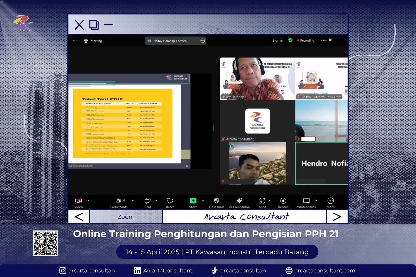Click the green Share screen button
The width and height of the screenshot is (416, 277).
(x=193, y=201)
